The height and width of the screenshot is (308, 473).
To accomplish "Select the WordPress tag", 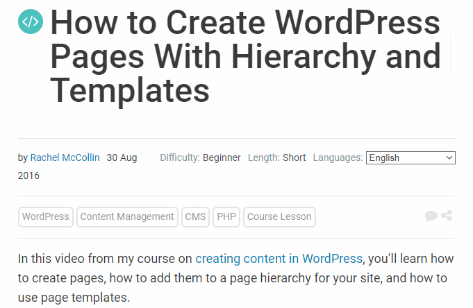I will [46, 217].
